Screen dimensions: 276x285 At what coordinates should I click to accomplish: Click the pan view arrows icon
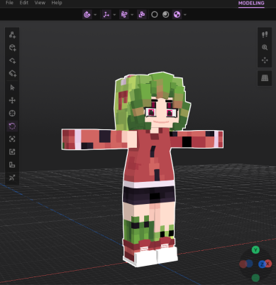[x=265, y=60]
